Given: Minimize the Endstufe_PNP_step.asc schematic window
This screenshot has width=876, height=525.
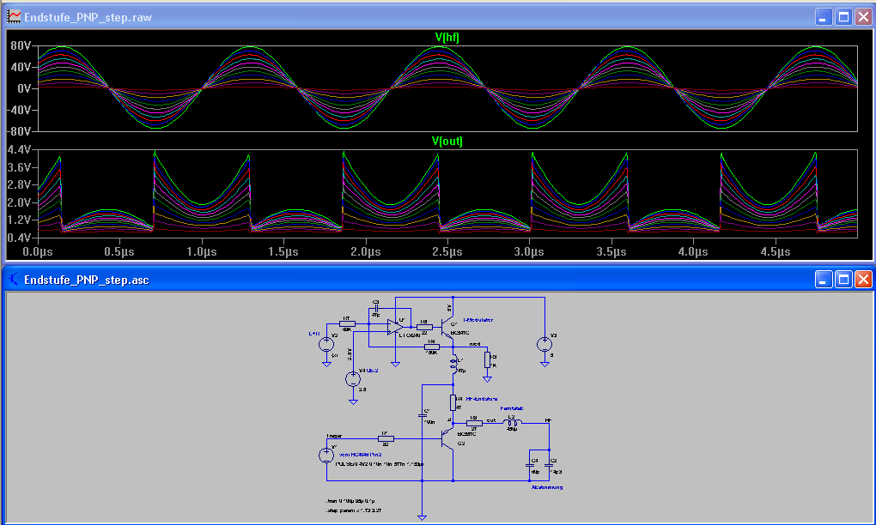Looking at the screenshot, I should tap(823, 279).
